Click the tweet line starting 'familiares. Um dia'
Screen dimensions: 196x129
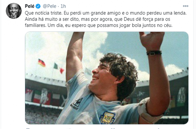[99, 25]
